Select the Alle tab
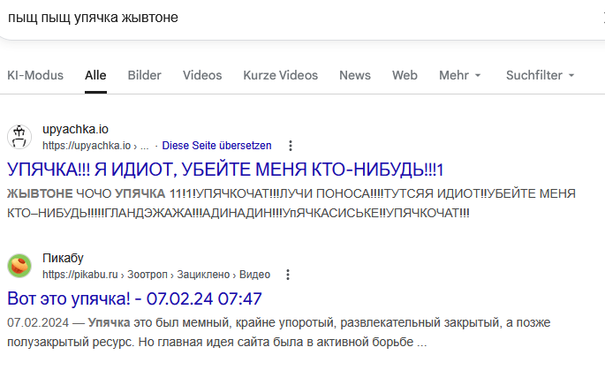 coord(95,75)
